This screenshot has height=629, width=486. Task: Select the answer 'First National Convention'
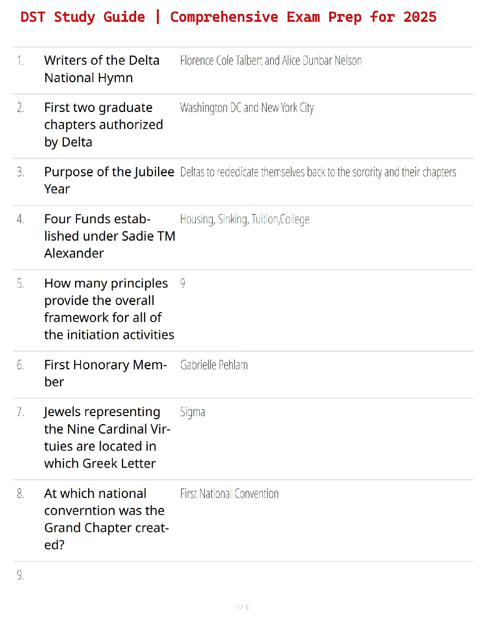pos(229,494)
